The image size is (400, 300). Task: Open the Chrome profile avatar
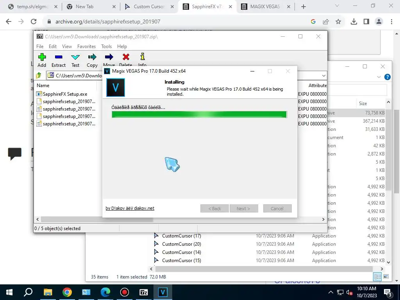[x=379, y=22]
